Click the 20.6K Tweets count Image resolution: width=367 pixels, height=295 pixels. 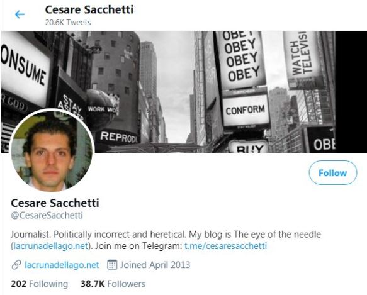pos(68,23)
